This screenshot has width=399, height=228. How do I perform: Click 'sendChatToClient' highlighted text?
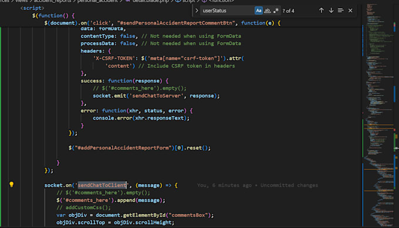(102, 185)
